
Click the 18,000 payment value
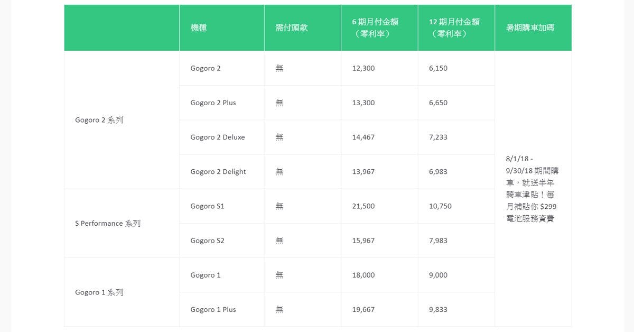(363, 275)
